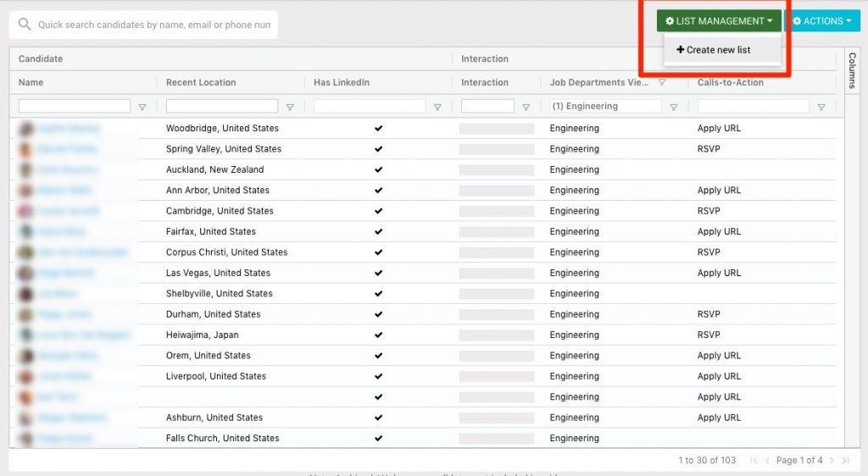Sort by Calls-to-Action column header
The width and height of the screenshot is (868, 476).
[730, 82]
